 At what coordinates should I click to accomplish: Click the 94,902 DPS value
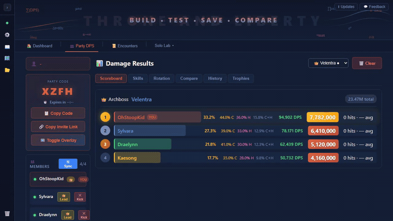pyautogui.click(x=290, y=117)
